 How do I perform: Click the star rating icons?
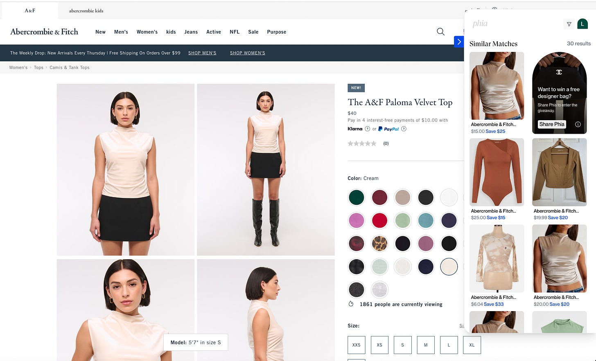click(x=362, y=144)
